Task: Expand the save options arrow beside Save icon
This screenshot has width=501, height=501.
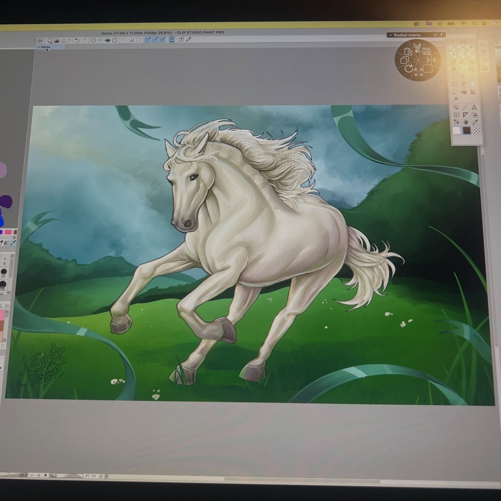Action: point(69,40)
